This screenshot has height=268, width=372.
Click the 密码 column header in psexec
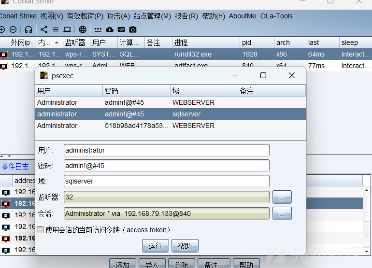(136, 91)
